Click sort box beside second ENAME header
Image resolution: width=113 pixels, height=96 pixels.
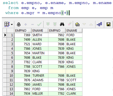[x=80, y=31]
